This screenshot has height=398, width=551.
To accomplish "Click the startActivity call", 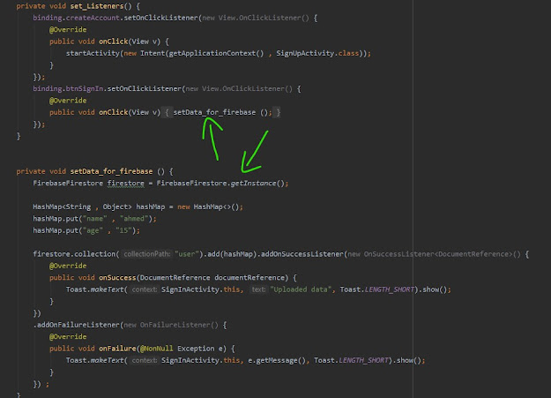I will (x=93, y=53).
